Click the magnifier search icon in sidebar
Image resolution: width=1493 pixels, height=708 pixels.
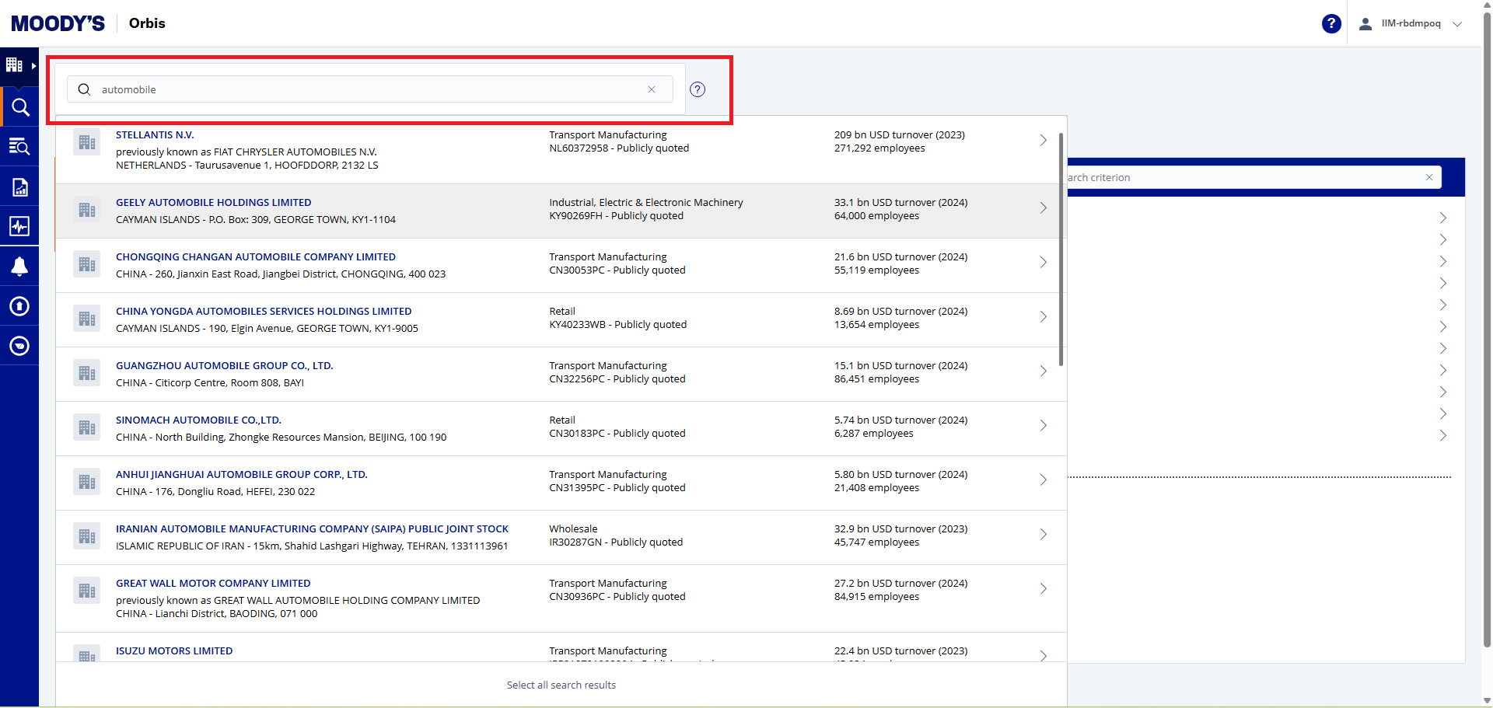20,107
